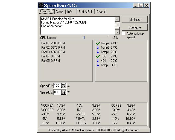
Task: Click the Speed01 spinner arrows
Action: (x=64, y=86)
